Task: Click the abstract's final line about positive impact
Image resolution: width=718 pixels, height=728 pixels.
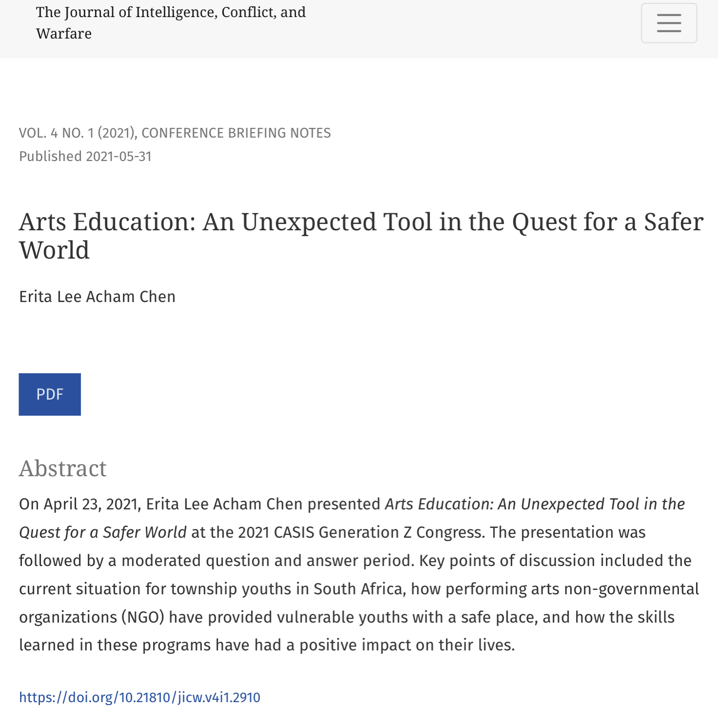Action: point(267,645)
